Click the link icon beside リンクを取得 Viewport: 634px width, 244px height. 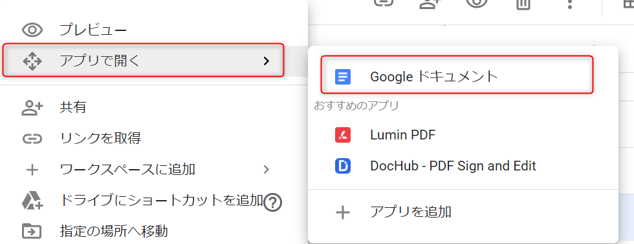32,139
